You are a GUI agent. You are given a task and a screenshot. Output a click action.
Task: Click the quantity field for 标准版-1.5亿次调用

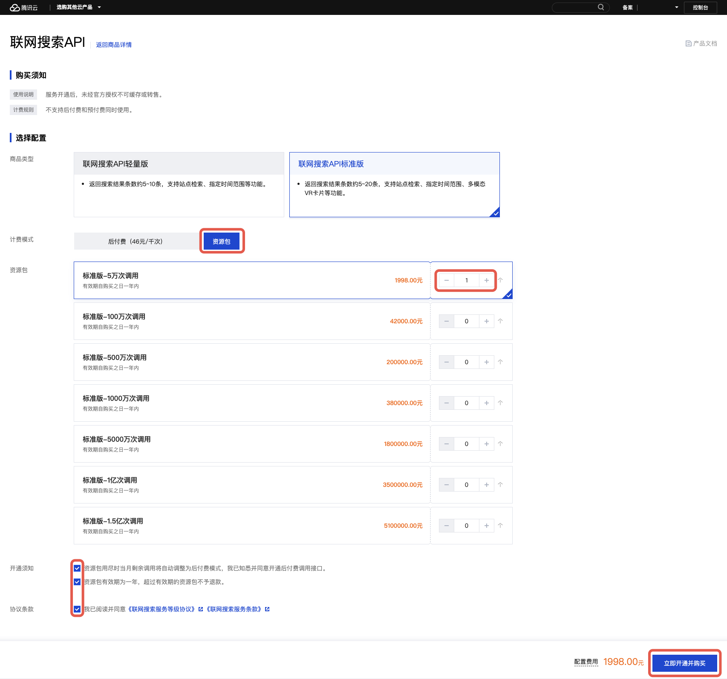click(x=467, y=526)
